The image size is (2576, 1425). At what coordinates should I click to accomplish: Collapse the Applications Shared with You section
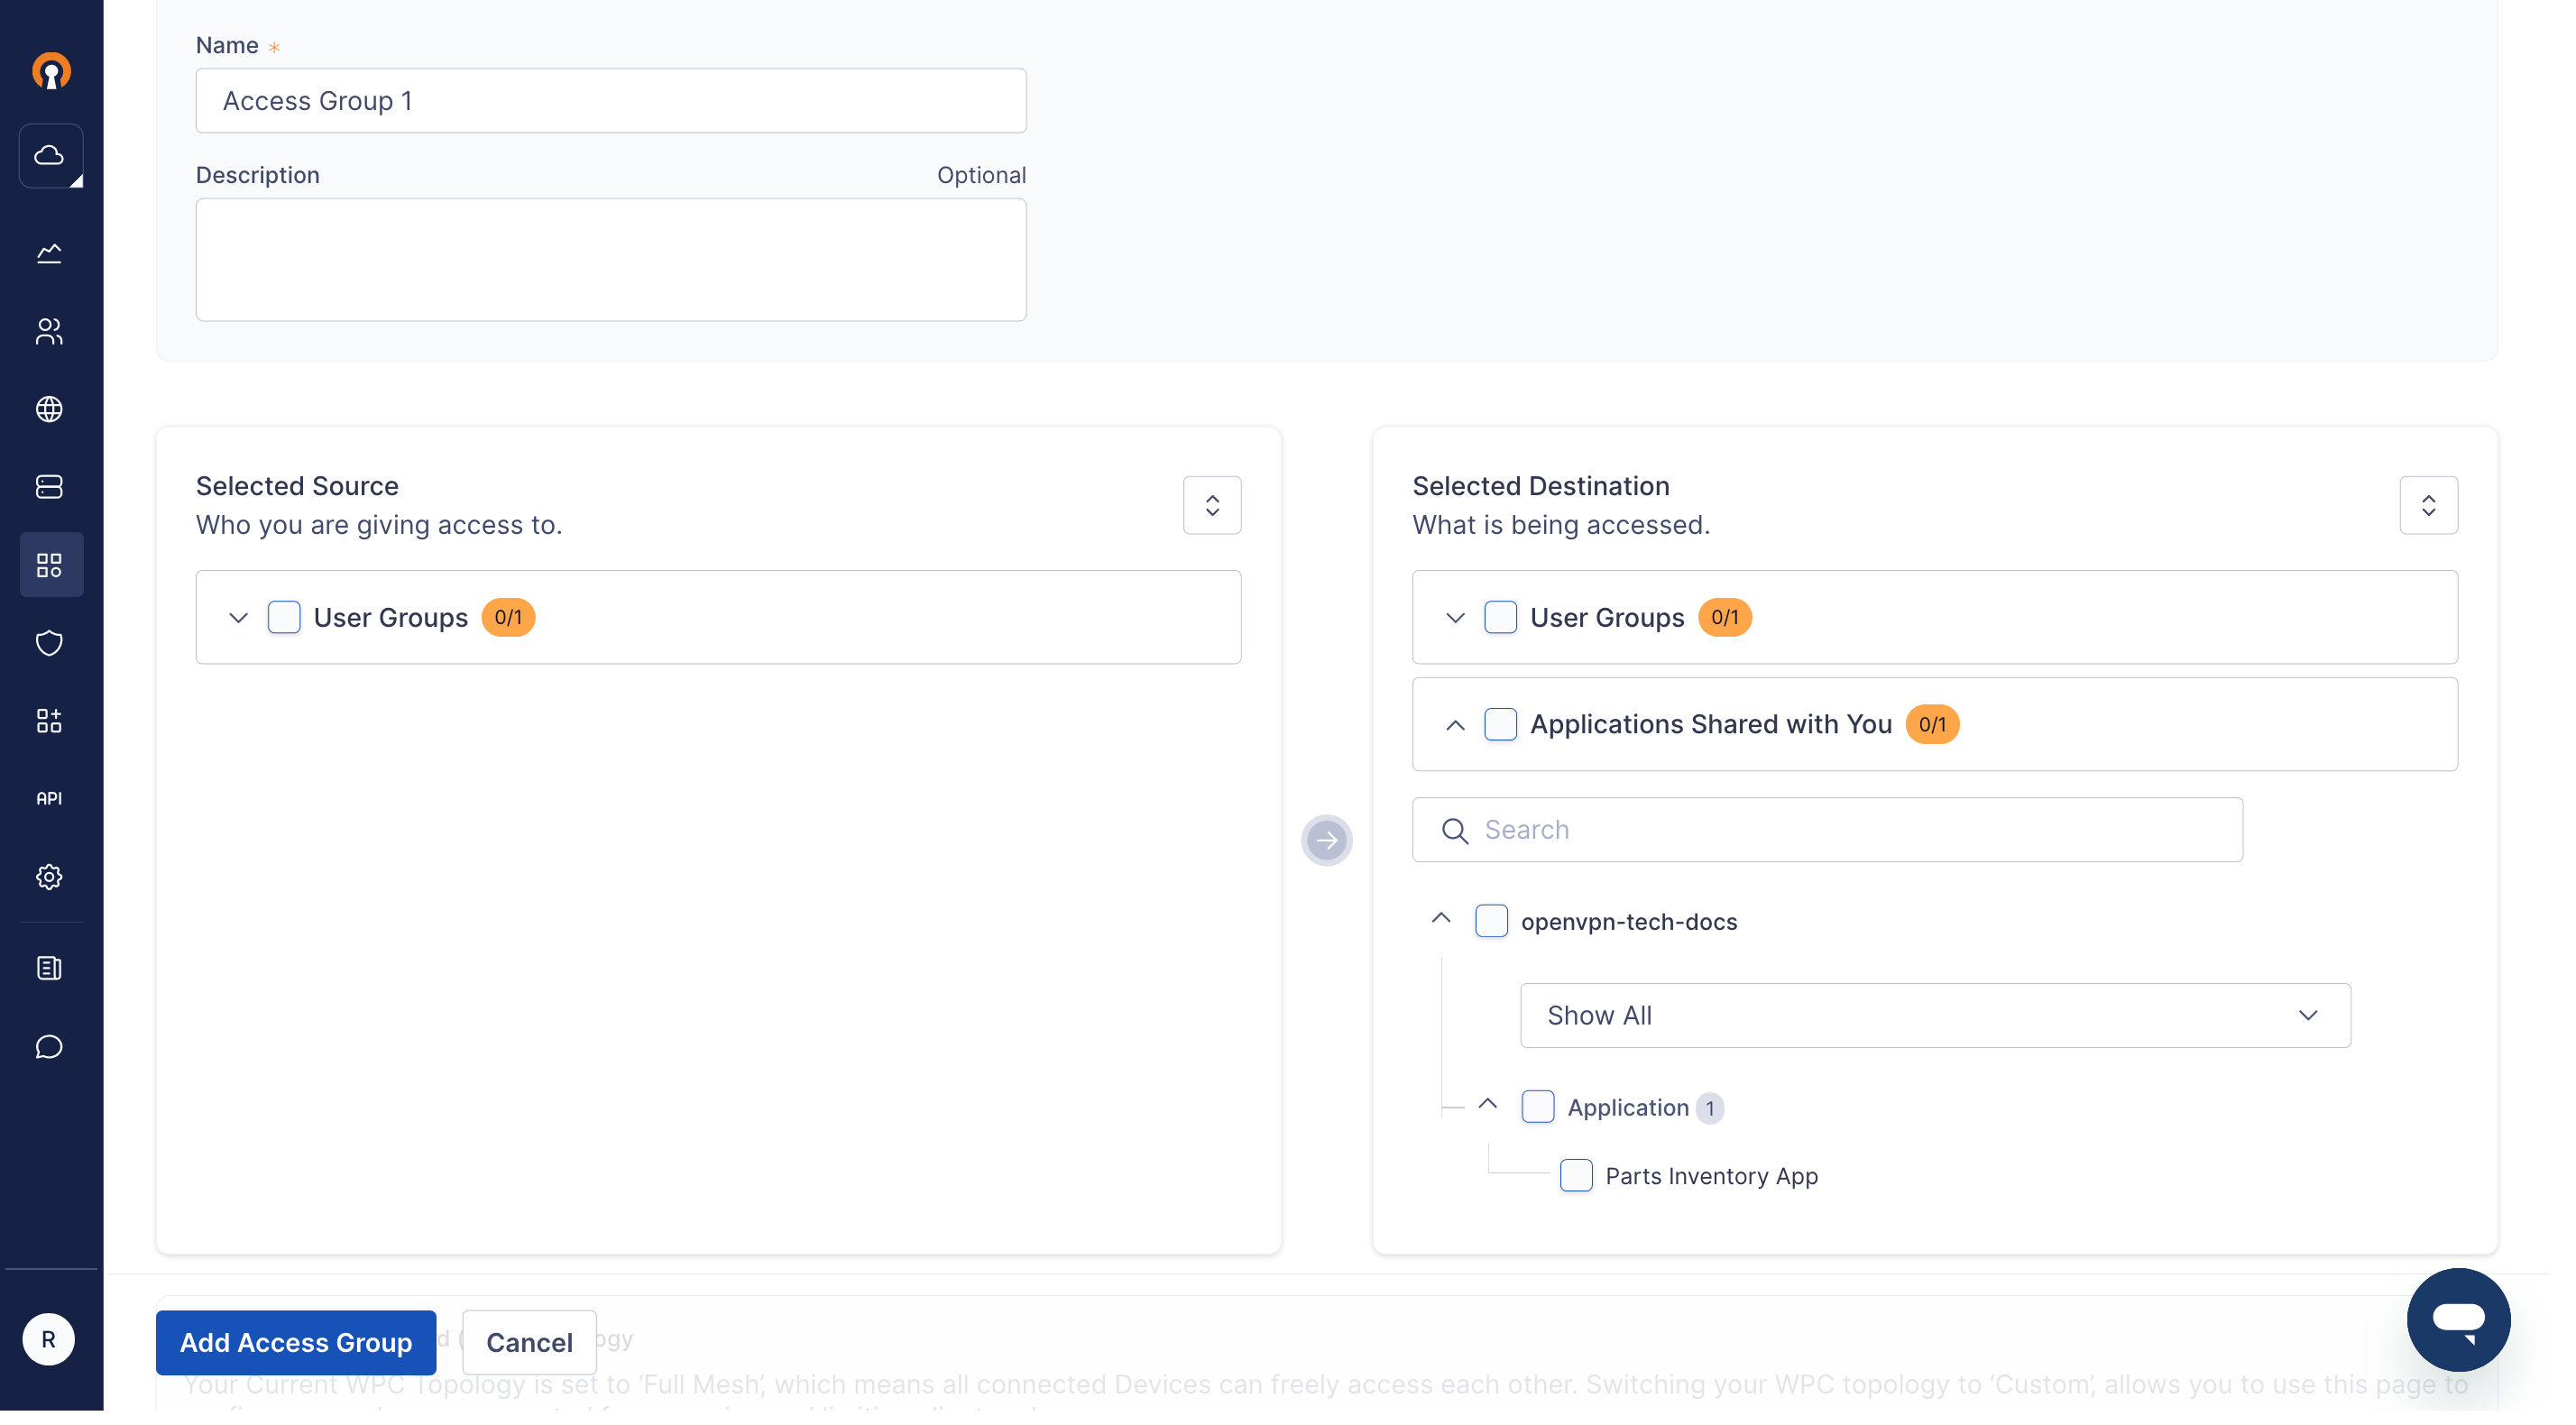(x=1455, y=724)
